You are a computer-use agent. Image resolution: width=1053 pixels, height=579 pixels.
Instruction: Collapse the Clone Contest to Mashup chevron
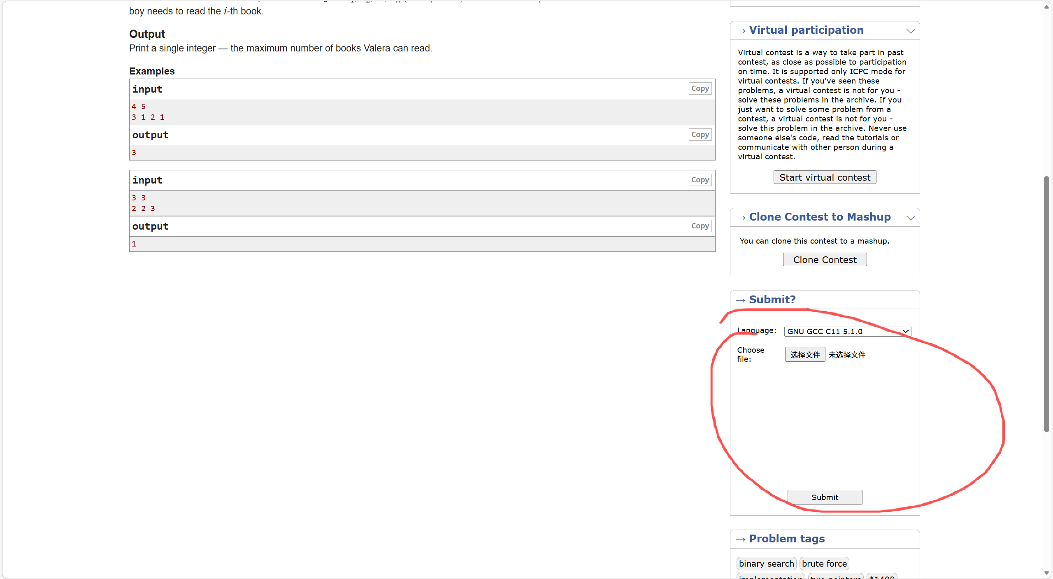[x=910, y=218]
